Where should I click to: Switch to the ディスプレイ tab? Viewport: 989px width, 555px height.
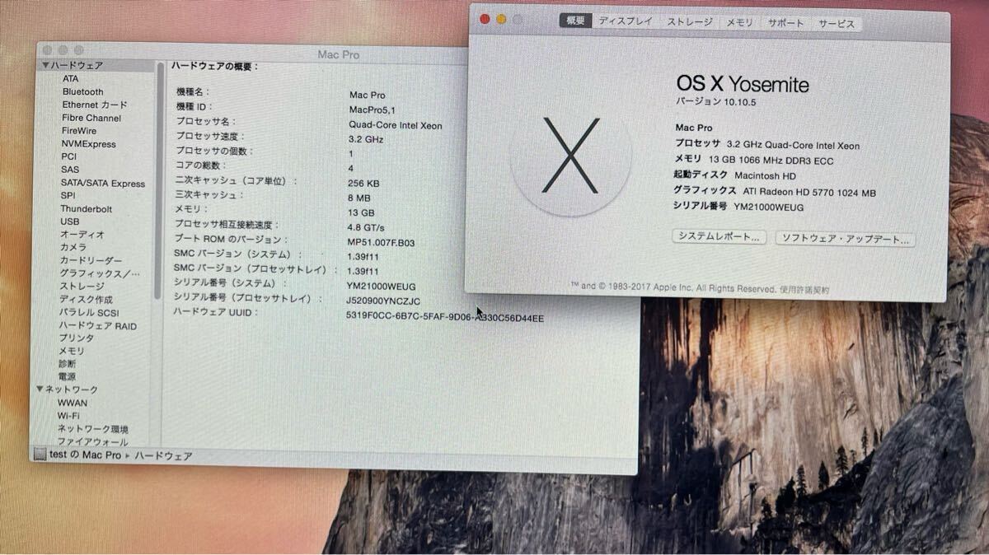(626, 22)
